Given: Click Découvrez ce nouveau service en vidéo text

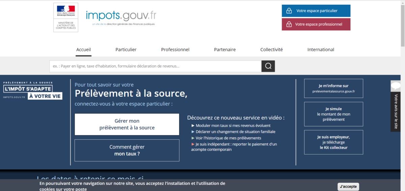Looking at the screenshot, I should (x=236, y=118).
